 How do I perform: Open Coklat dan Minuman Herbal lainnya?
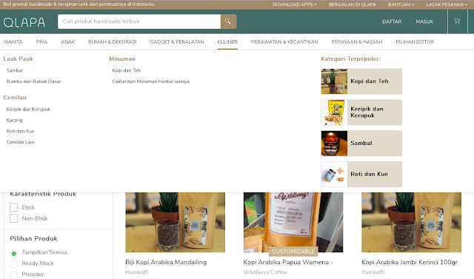(x=151, y=81)
